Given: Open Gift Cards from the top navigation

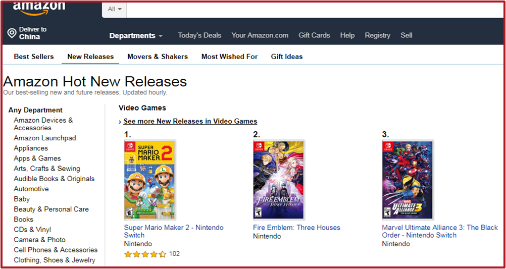Looking at the screenshot, I should coord(314,35).
